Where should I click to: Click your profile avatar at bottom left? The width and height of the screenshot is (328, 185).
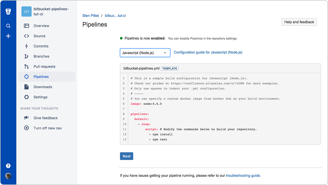[8, 176]
